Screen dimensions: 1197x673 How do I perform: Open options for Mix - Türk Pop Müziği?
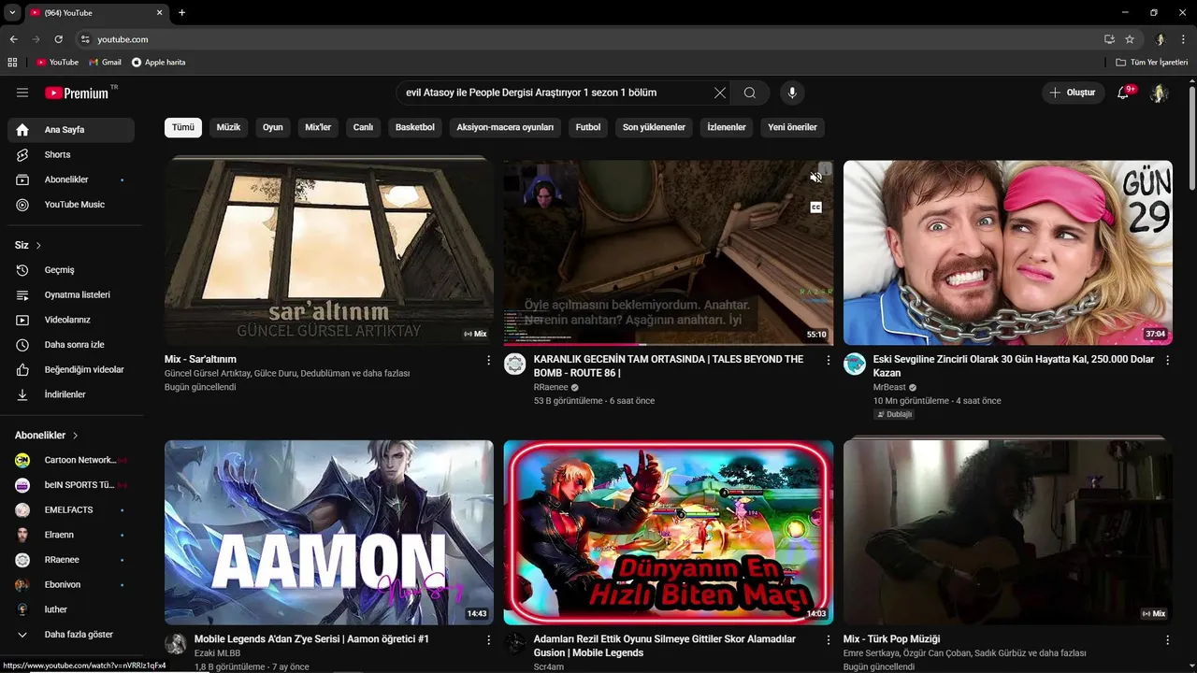pos(1167,640)
